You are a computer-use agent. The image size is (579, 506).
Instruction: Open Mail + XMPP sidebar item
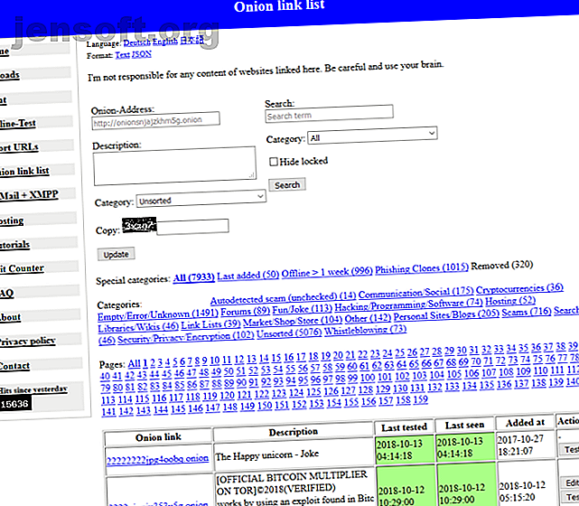(x=29, y=194)
